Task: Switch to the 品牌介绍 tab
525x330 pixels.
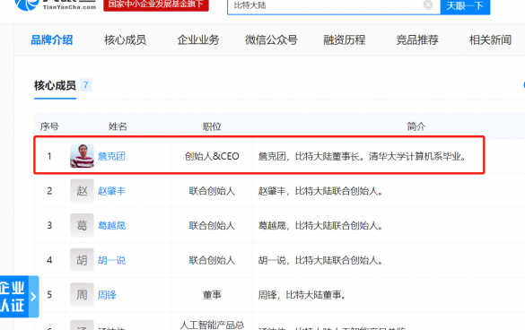Action: point(51,40)
